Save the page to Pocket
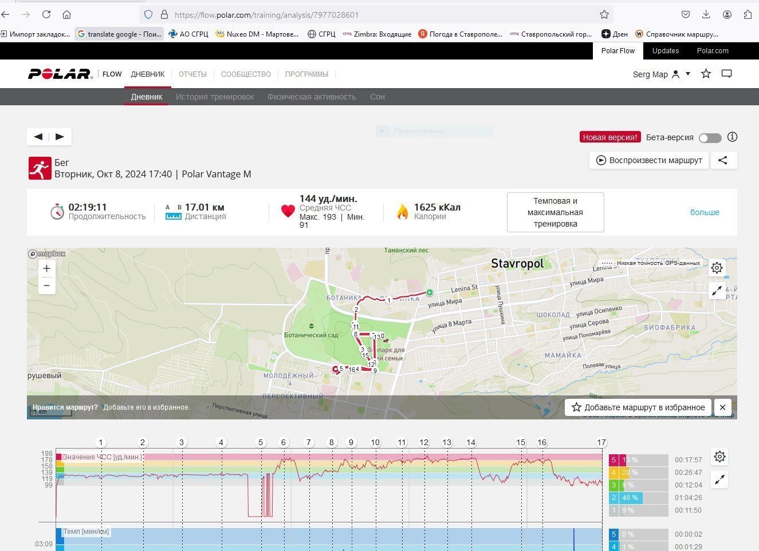 pos(686,14)
